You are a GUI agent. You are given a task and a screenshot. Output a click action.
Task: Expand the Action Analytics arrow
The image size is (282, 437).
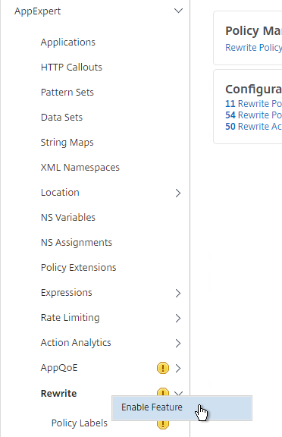(178, 343)
